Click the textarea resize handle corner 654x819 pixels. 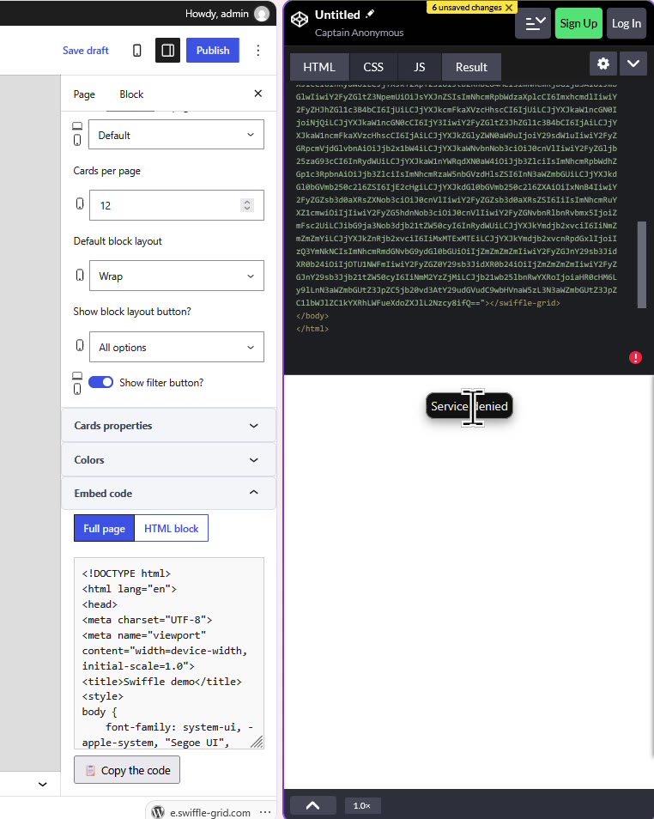[257, 742]
